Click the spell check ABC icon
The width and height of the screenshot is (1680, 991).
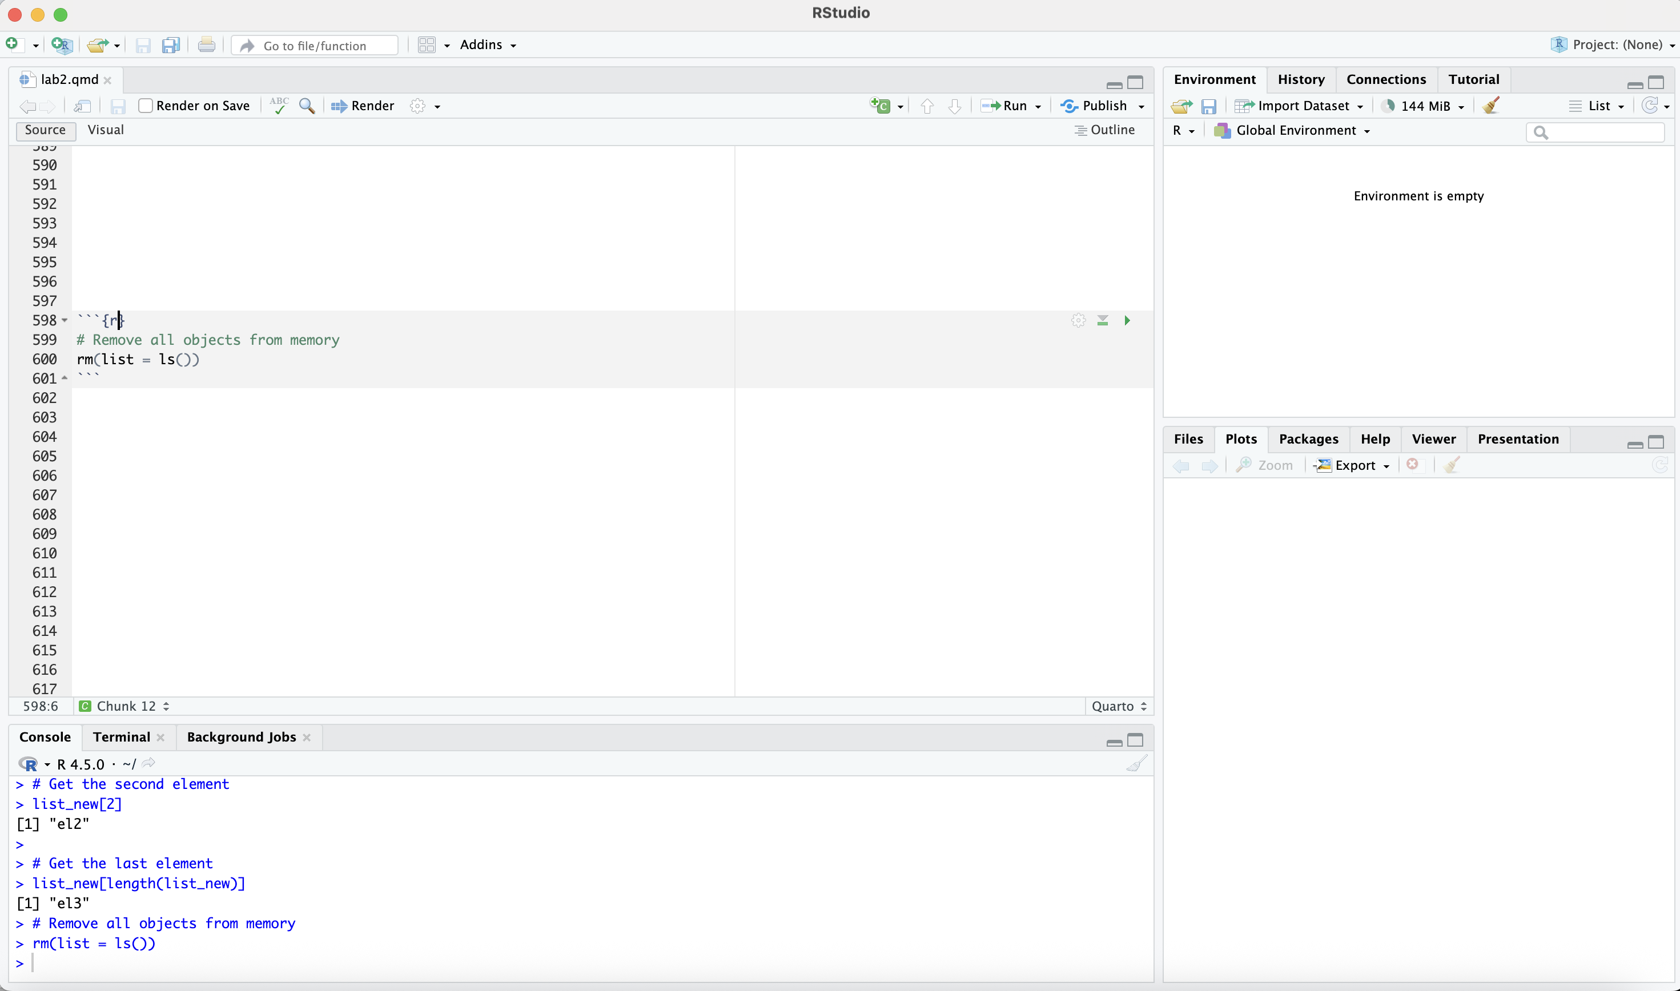coord(279,106)
